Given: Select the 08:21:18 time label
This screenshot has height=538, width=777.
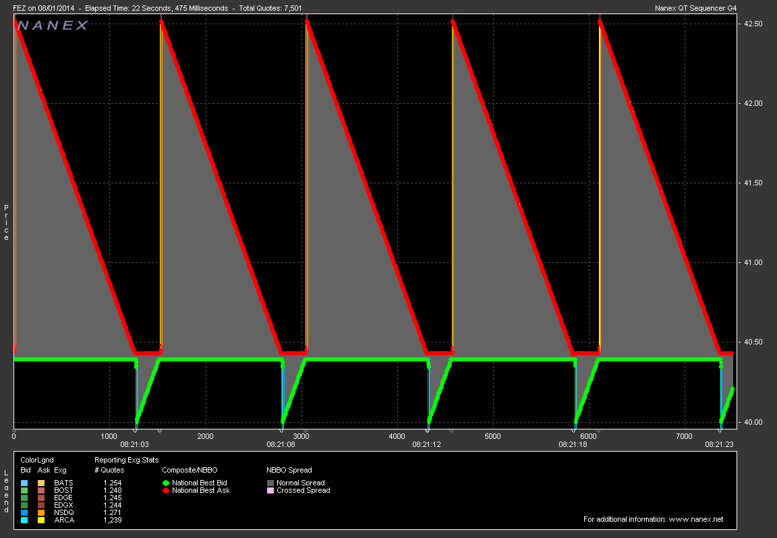Looking at the screenshot, I should pyautogui.click(x=573, y=444).
